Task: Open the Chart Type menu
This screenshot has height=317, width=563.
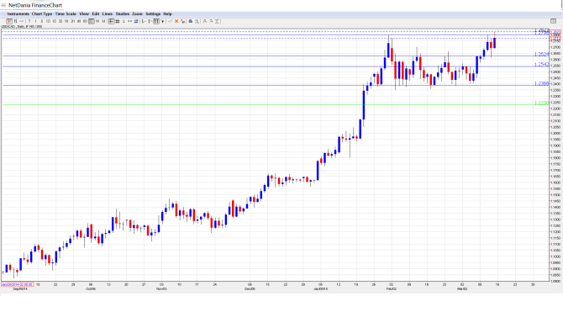Action: click(x=42, y=14)
